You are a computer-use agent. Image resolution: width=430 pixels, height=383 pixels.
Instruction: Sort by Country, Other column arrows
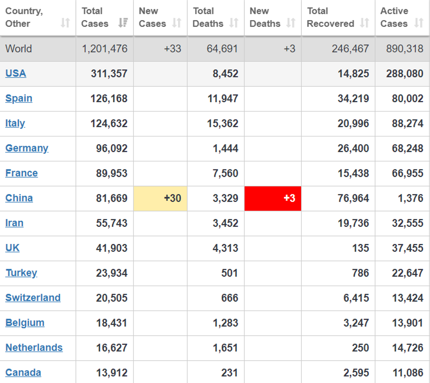click(x=65, y=23)
